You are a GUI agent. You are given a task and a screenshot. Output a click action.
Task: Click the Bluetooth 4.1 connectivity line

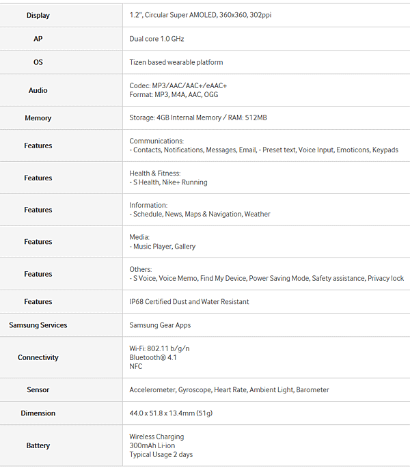click(x=152, y=357)
